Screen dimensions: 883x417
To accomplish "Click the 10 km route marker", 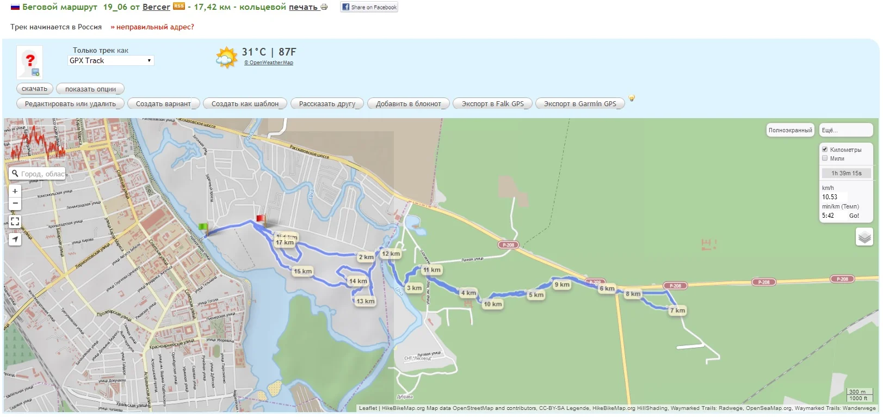I will (493, 304).
